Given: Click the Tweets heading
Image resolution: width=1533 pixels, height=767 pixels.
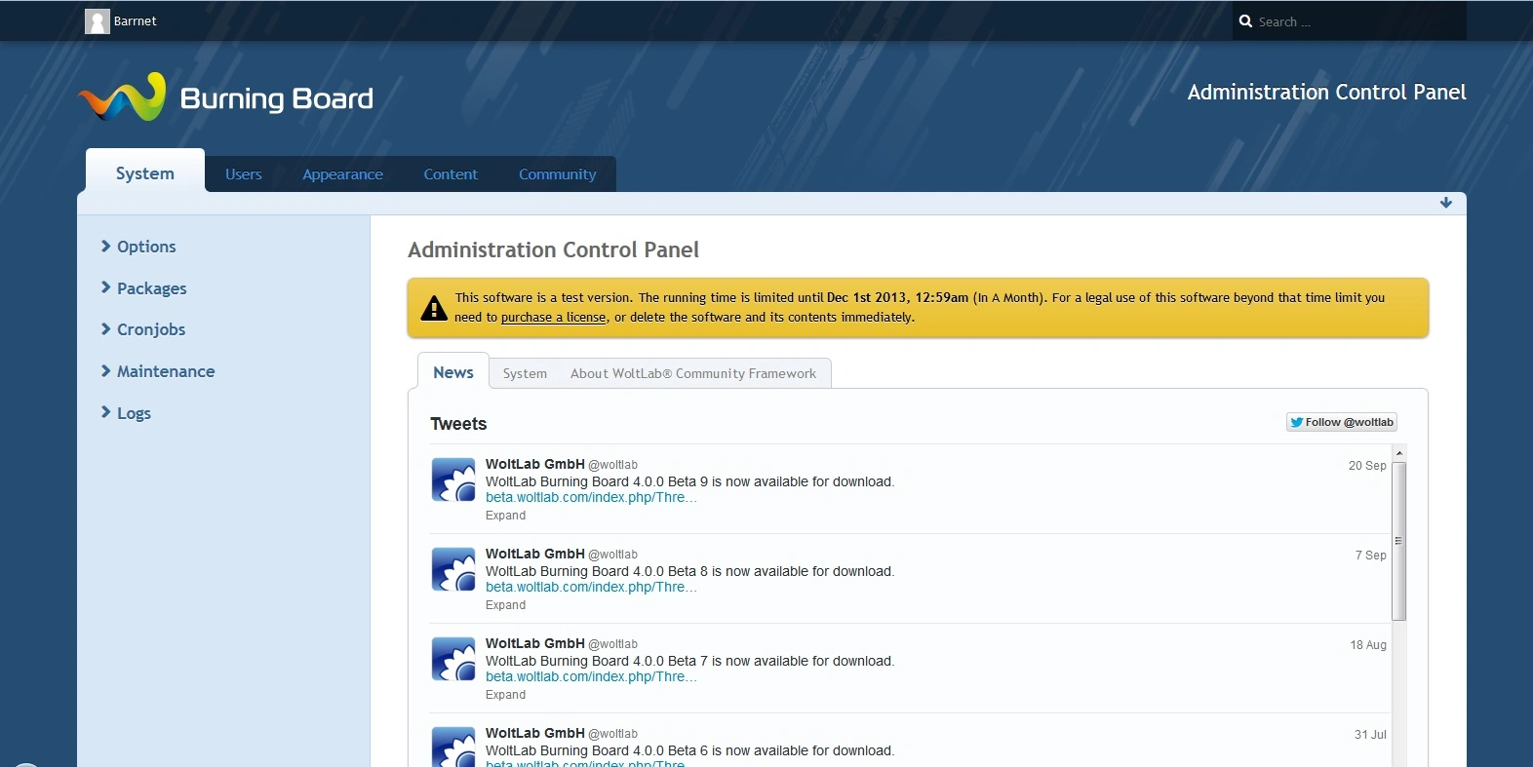Looking at the screenshot, I should pos(458,424).
